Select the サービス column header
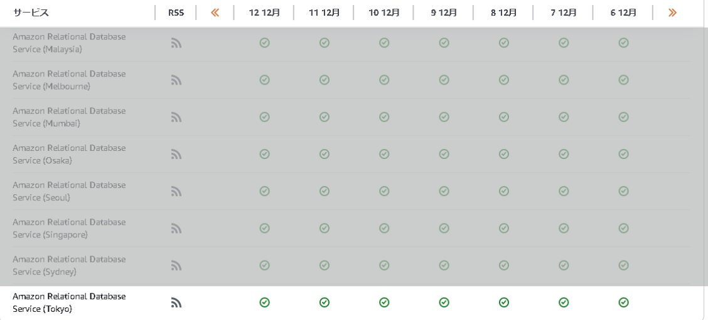 coord(31,13)
